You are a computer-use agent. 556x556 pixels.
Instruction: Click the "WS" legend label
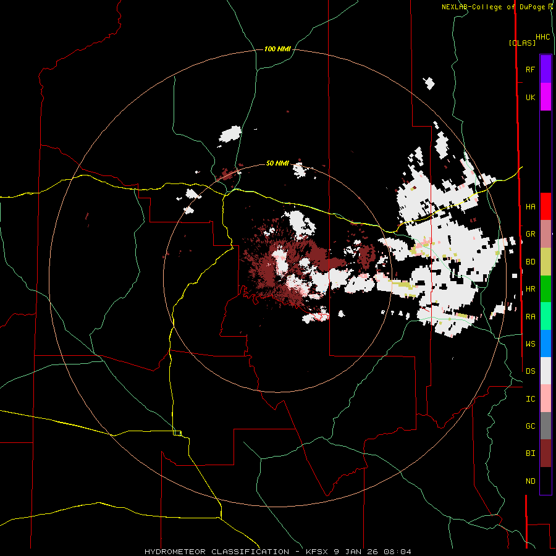click(530, 344)
